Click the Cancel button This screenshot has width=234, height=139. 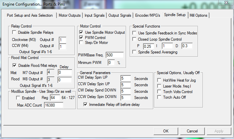coord(192,131)
